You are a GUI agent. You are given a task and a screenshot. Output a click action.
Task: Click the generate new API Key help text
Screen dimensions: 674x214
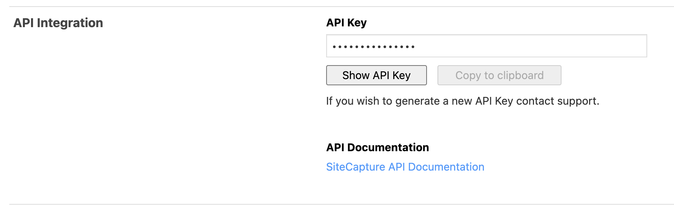point(462,101)
